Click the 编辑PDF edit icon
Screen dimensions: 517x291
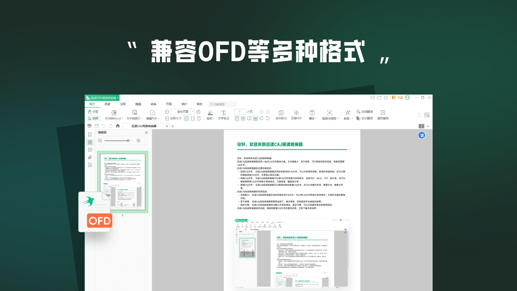point(153,113)
